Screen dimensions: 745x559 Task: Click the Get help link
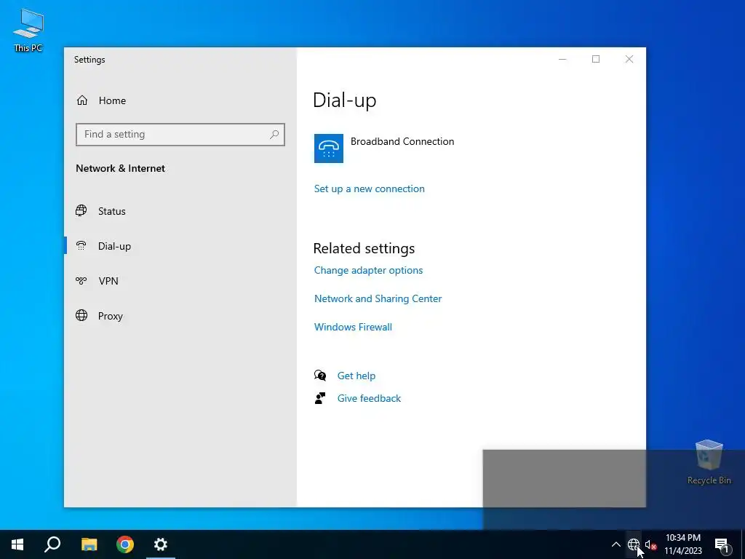[356, 376]
